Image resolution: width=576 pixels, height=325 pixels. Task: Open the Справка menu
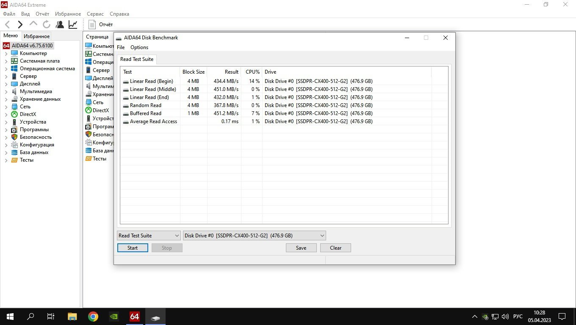119,14
